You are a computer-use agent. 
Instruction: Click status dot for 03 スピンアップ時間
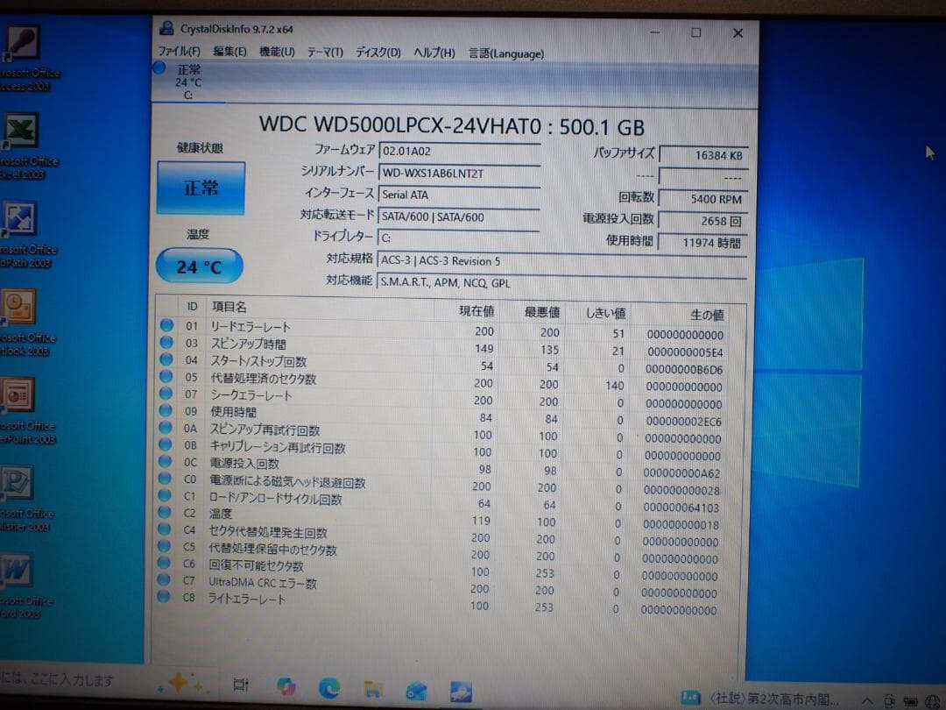coord(166,343)
